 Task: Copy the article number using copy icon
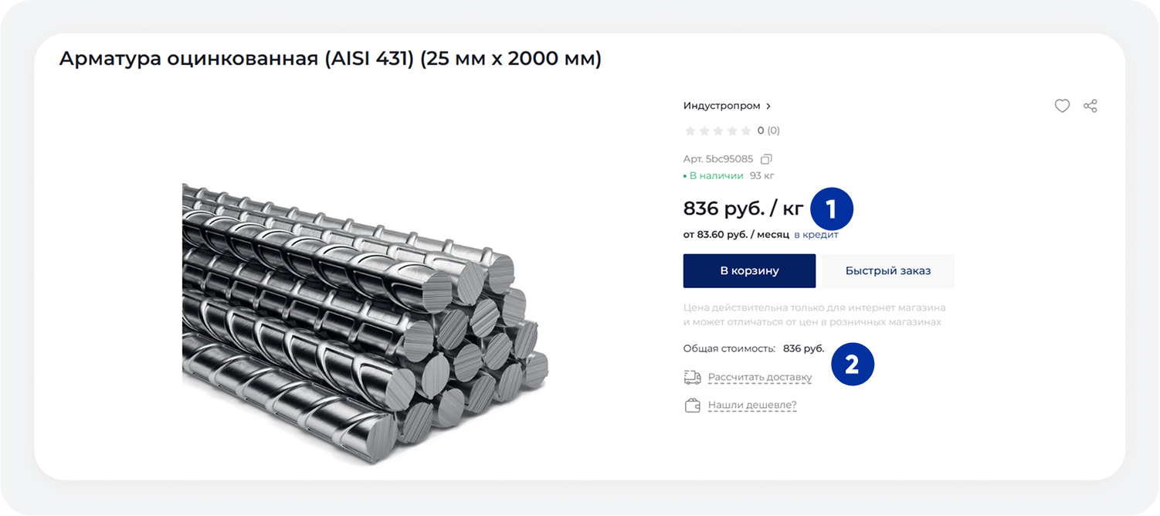pyautogui.click(x=766, y=159)
